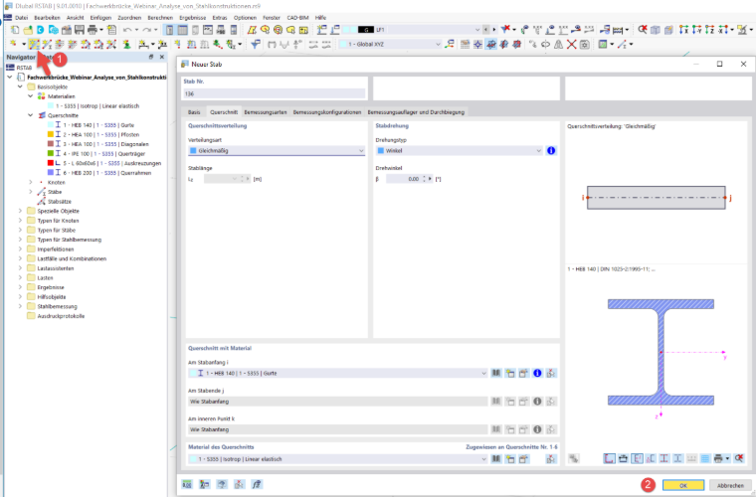Open the Berechnen menu

[160, 18]
